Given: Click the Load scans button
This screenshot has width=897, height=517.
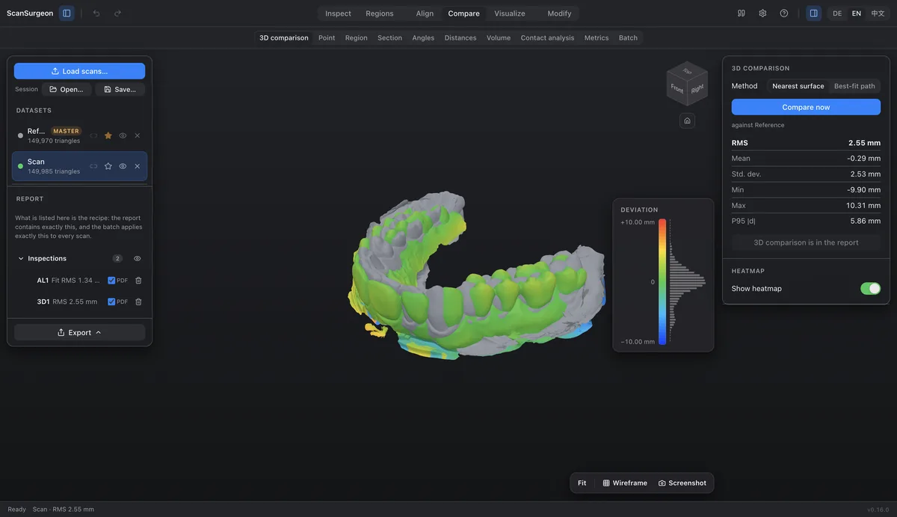Looking at the screenshot, I should click(79, 71).
